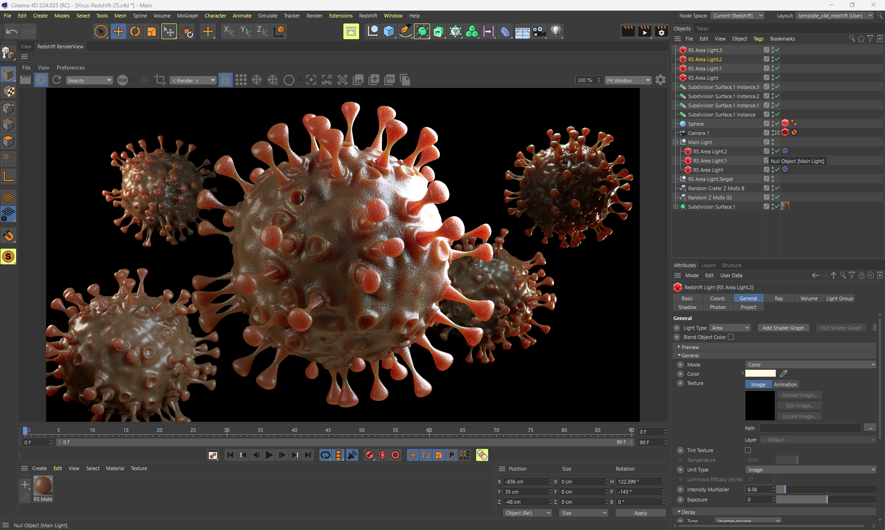Click the light bulb icon in toolbar

556,31
